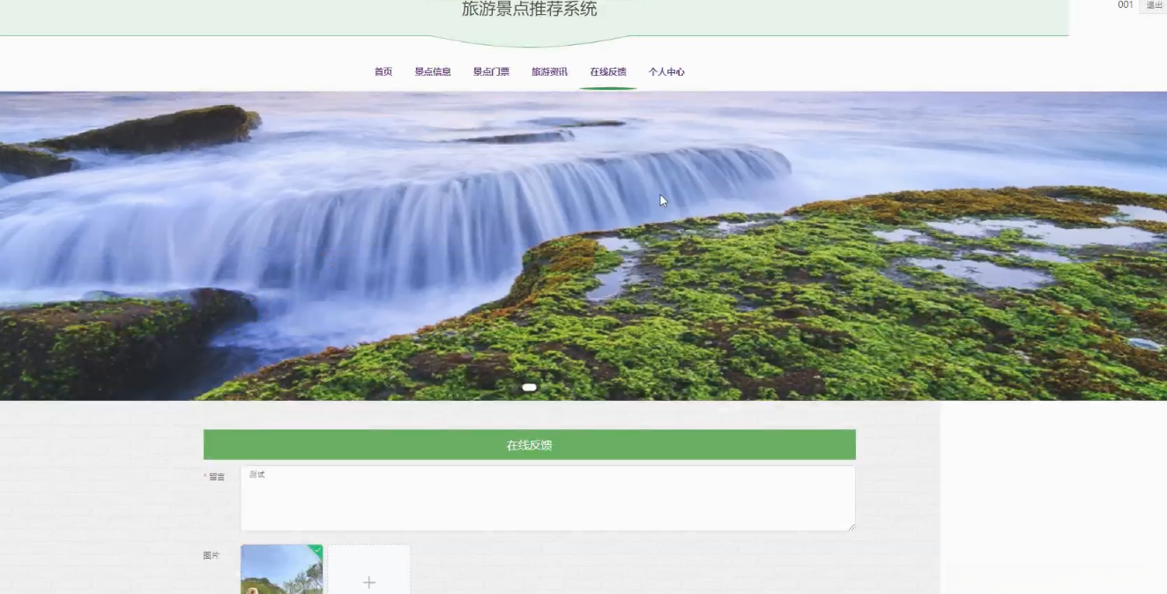1167x594 pixels.
Task: Click the carousel indicator dot on banner
Action: (x=530, y=387)
